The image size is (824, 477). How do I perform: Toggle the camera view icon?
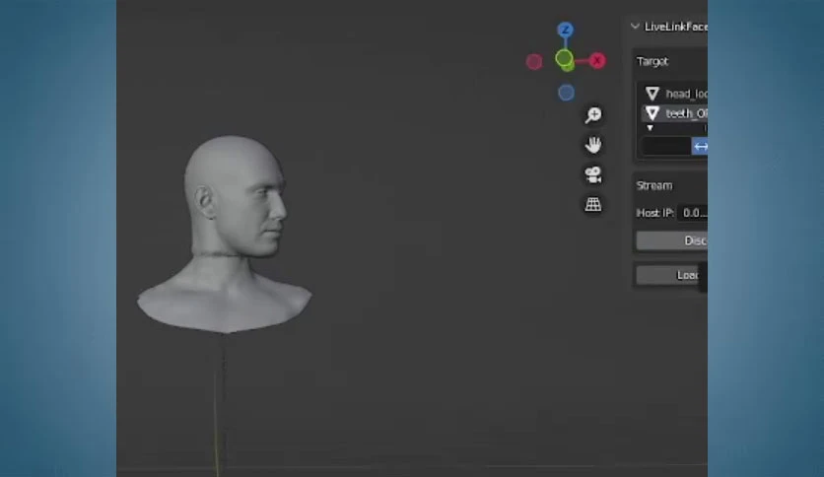[592, 174]
